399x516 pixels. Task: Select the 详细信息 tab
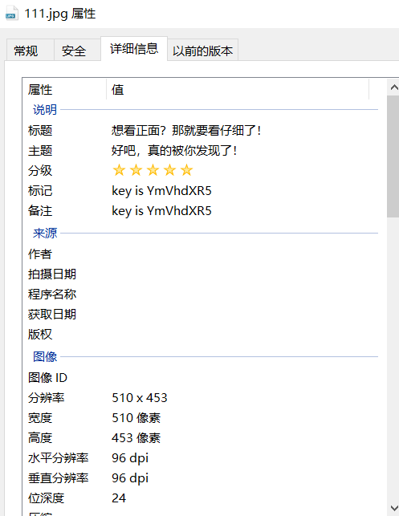click(x=134, y=49)
